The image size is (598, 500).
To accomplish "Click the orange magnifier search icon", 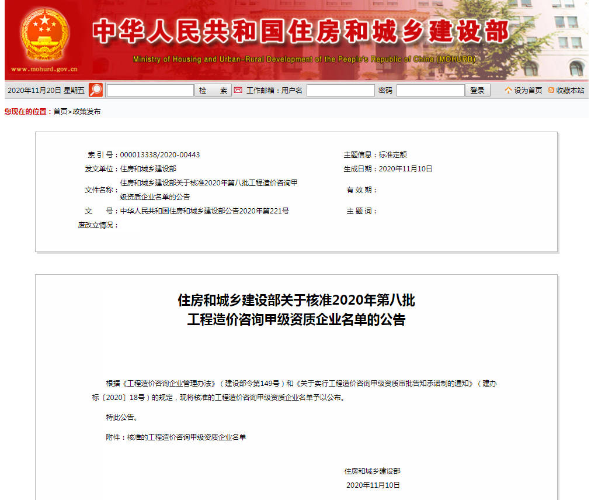I will pyautogui.click(x=96, y=90).
